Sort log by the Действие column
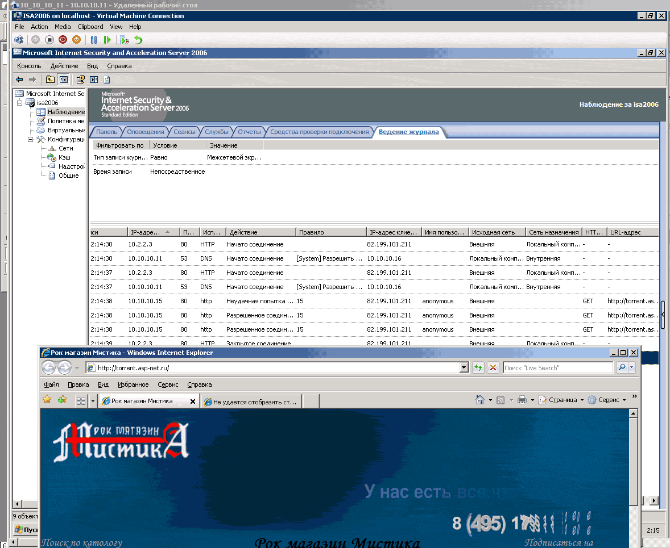The image size is (670, 548). click(260, 232)
